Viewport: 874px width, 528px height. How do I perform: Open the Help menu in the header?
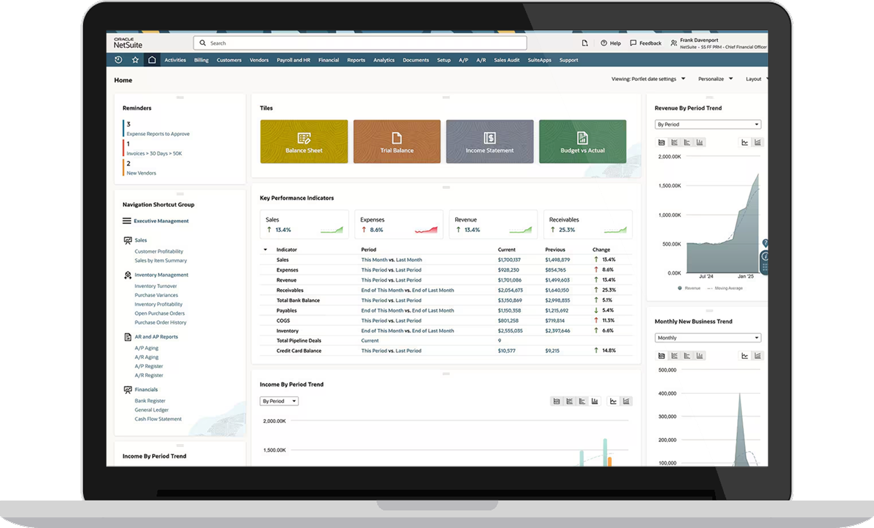[611, 43]
